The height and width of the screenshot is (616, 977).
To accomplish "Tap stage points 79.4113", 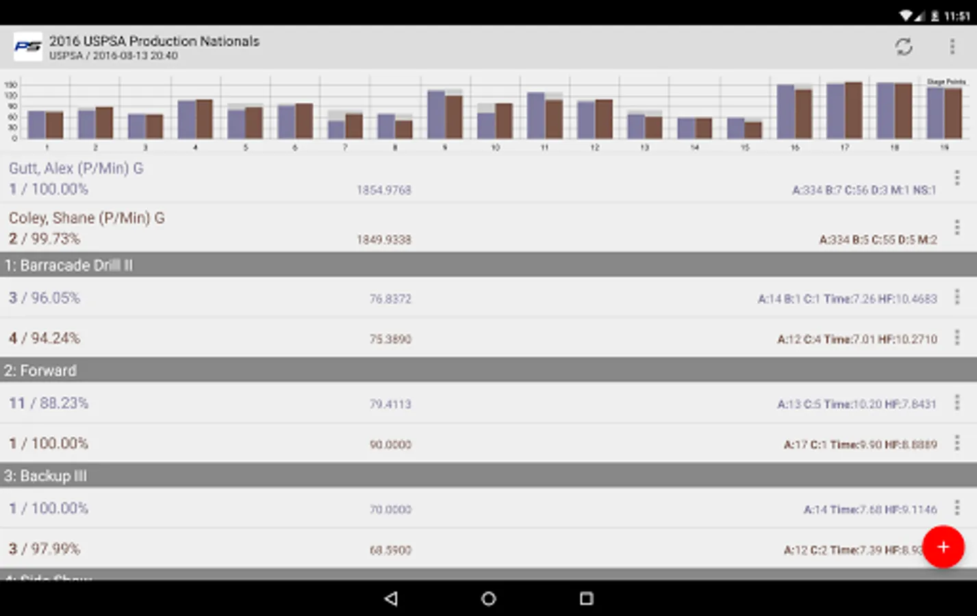I will [390, 405].
